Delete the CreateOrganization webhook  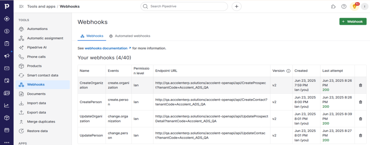(360, 85)
